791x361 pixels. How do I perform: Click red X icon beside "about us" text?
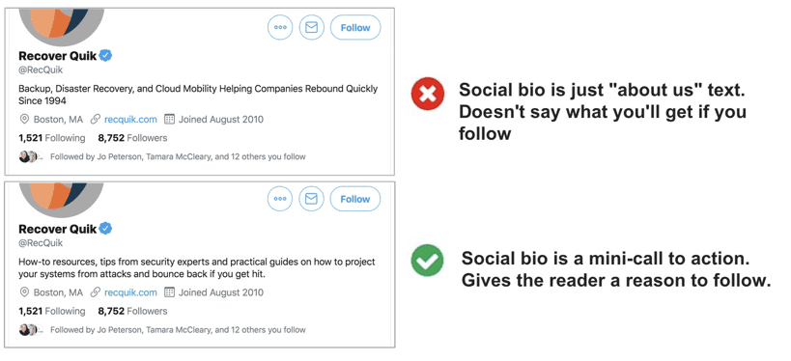[428, 94]
